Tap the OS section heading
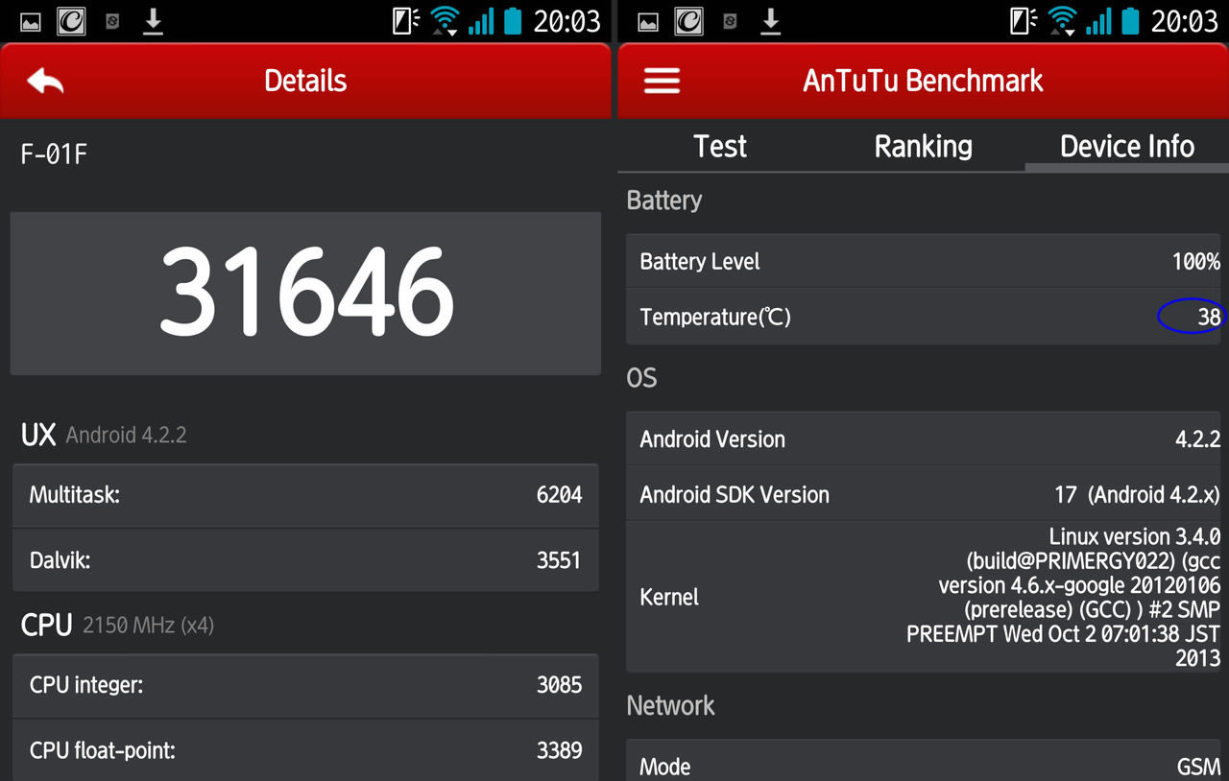The image size is (1229, 781). click(641, 378)
